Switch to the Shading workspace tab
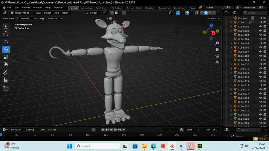Image resolution: width=269 pixels, height=151 pixels. click(150, 8)
